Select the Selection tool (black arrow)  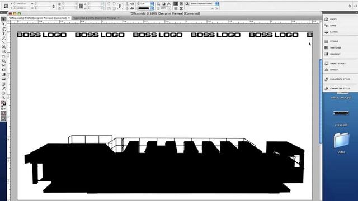click(x=3, y=20)
